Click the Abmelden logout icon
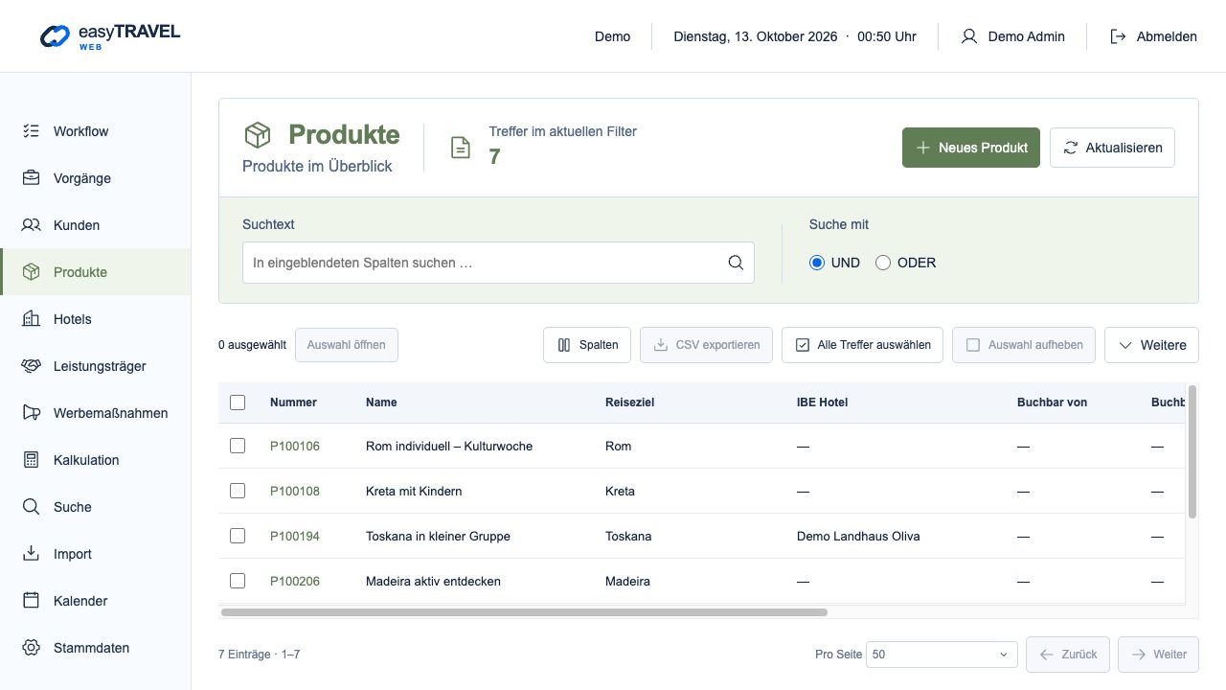The height and width of the screenshot is (690, 1226). [x=1118, y=36]
